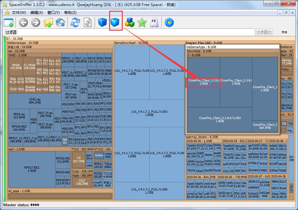The image size is (298, 210).
Task: Open the 编辑(X) menu
Action: coord(37,13)
